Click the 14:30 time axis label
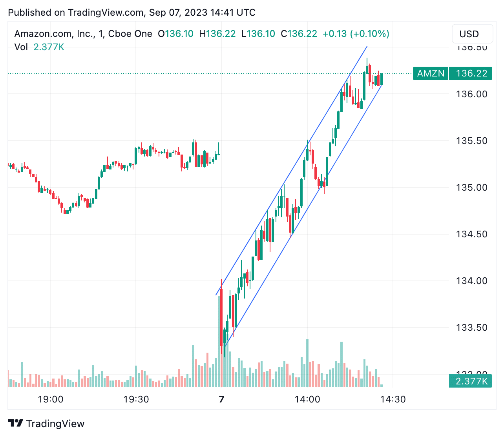 (x=393, y=399)
